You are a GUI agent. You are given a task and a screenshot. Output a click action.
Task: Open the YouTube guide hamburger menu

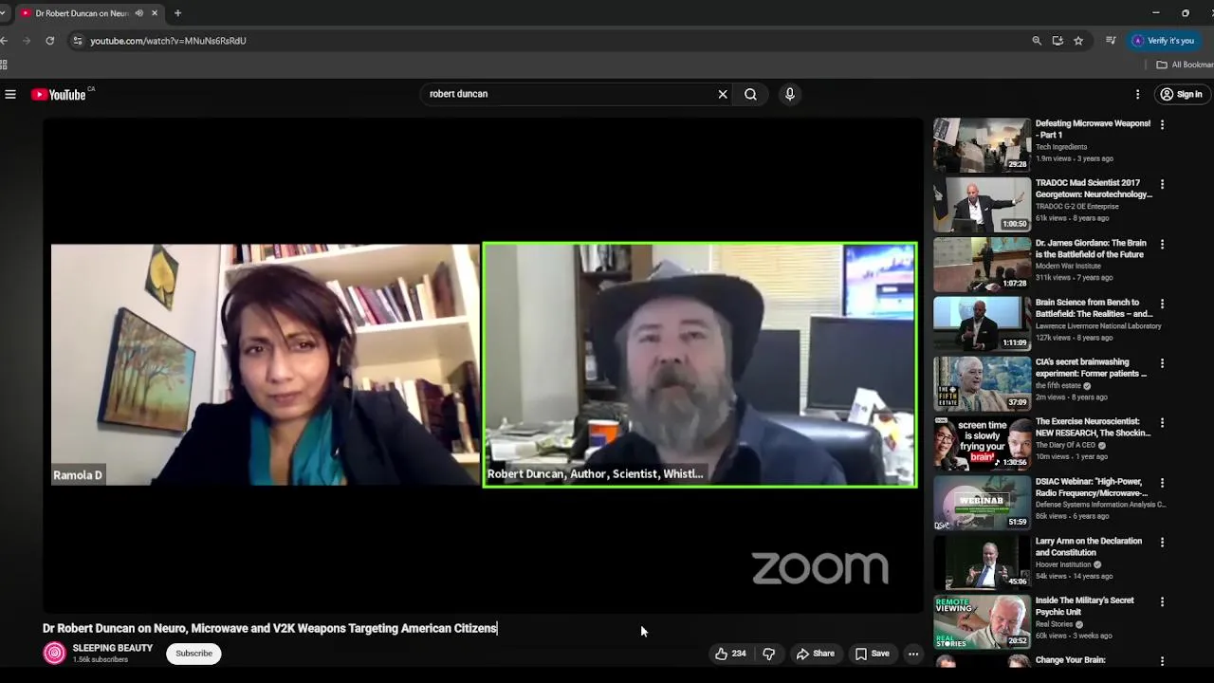10,94
